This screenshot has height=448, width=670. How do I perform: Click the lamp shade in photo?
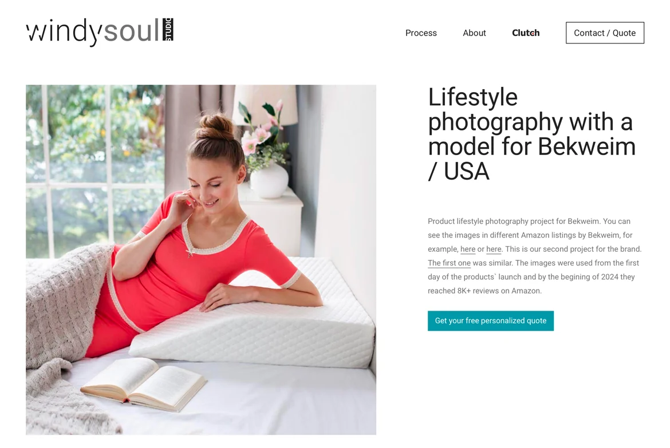(x=266, y=104)
